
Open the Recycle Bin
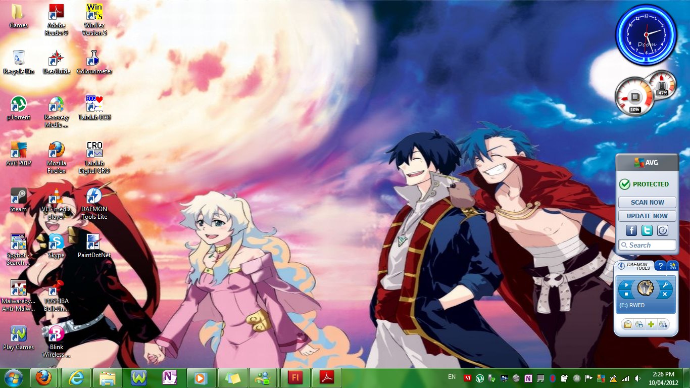[x=19, y=62]
